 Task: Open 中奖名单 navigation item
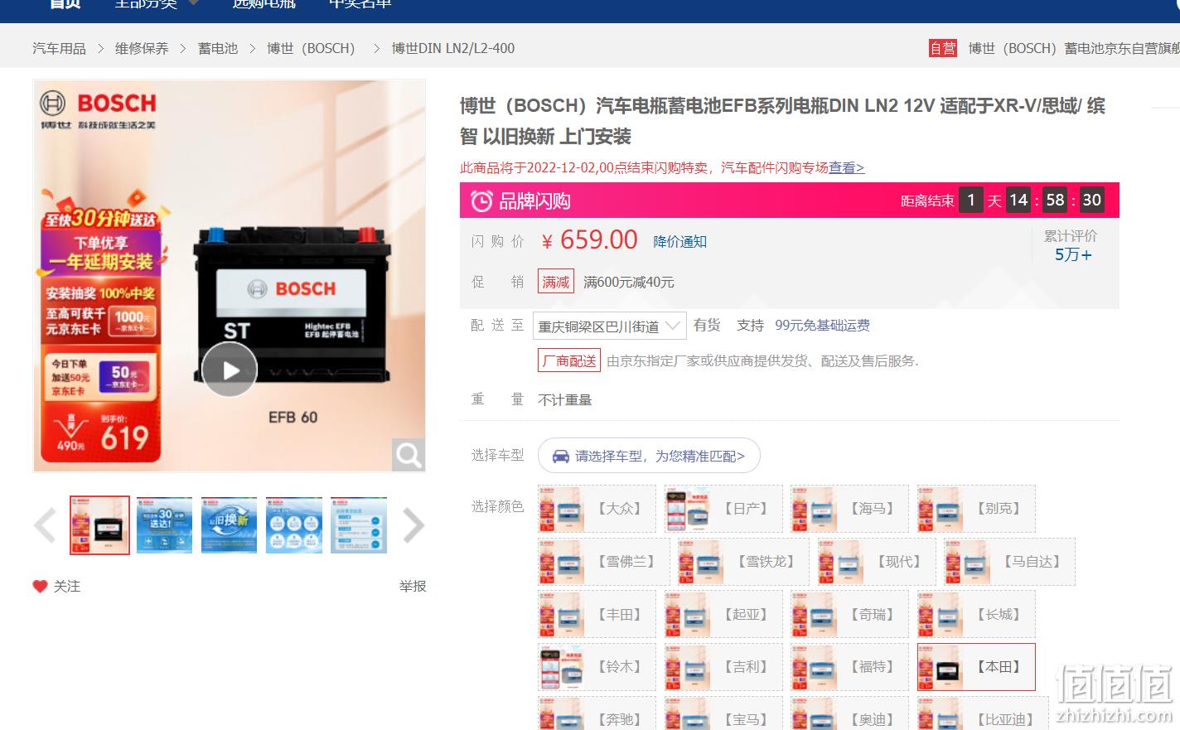360,4
